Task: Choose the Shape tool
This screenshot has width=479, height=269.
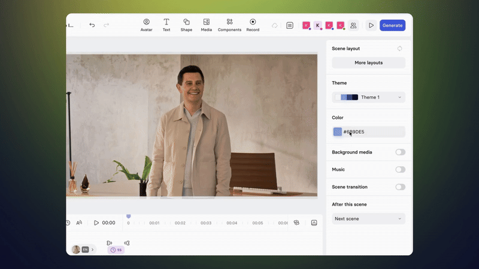Action: [186, 25]
